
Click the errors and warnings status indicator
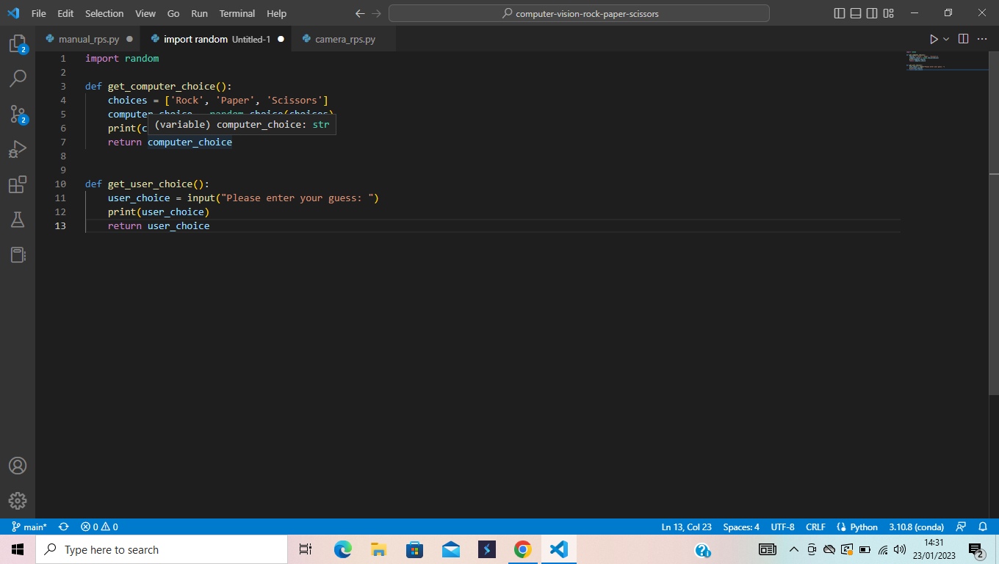99,527
